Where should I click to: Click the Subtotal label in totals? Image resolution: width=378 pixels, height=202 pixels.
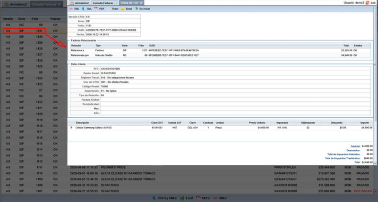[355, 146]
